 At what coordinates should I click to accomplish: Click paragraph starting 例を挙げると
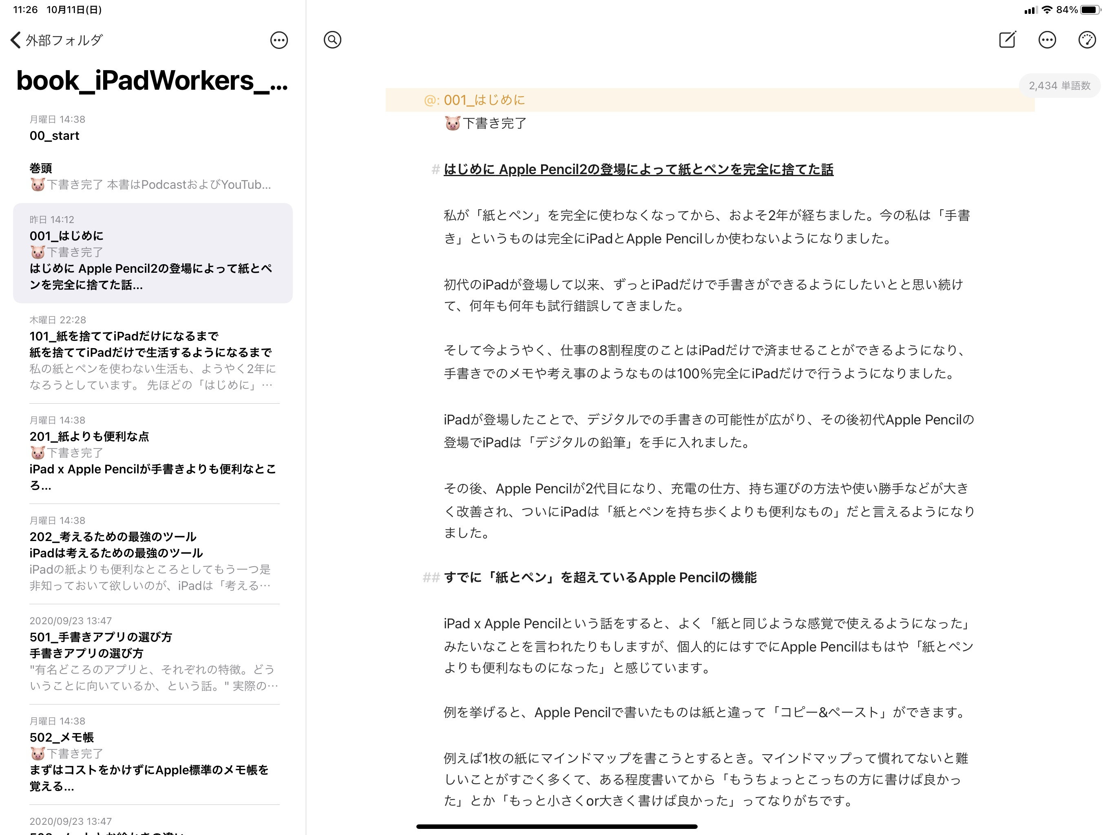pyautogui.click(x=705, y=713)
